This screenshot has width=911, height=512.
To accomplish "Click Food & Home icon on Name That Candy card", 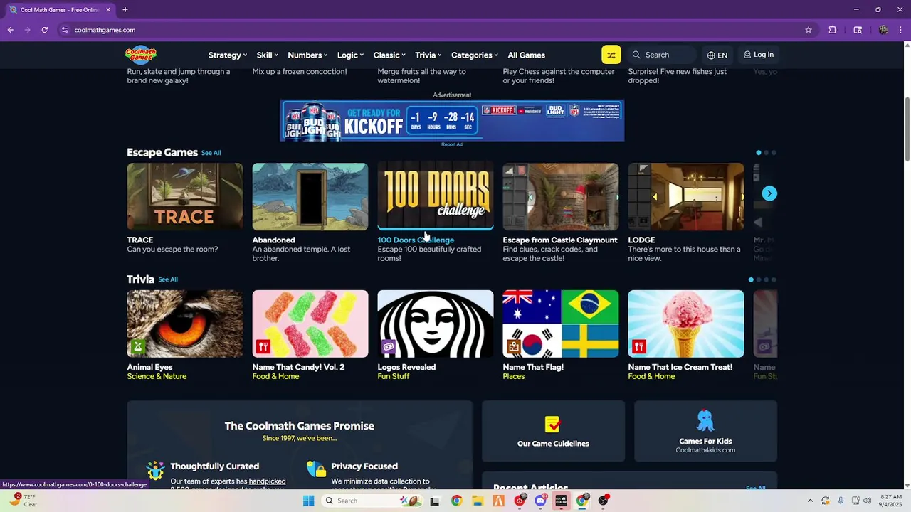I will 263,346.
